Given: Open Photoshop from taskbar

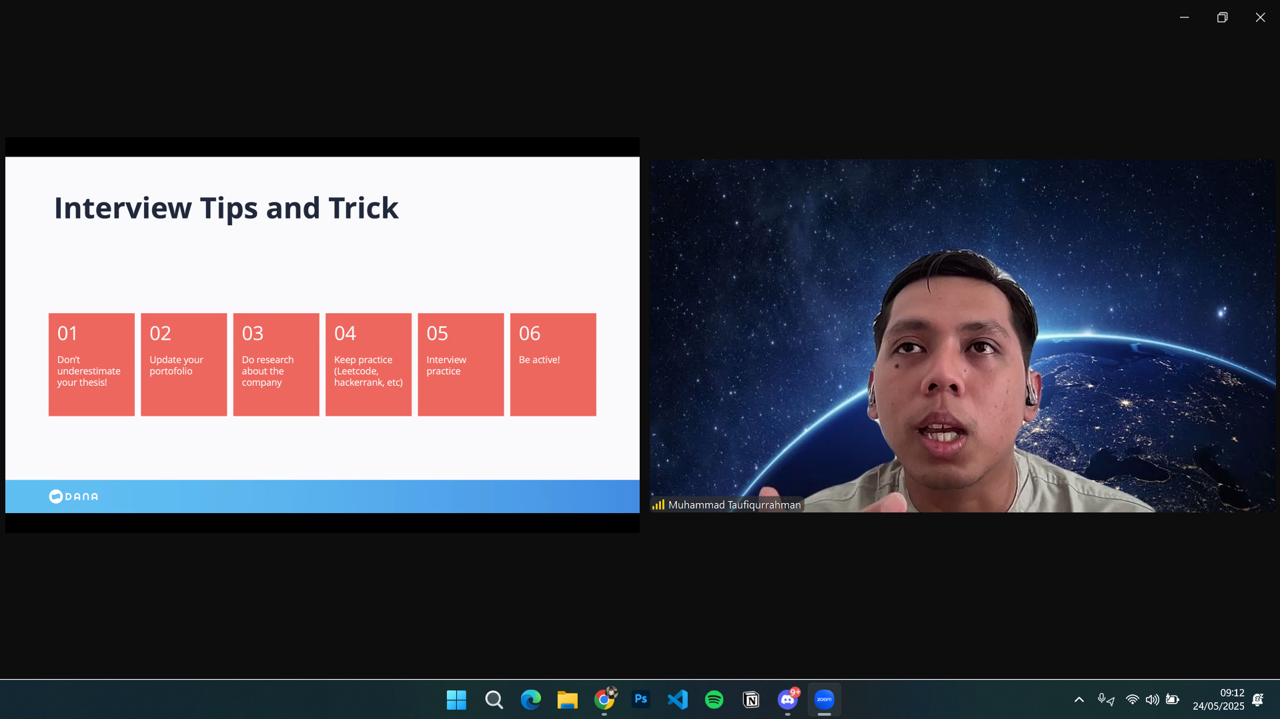Looking at the screenshot, I should click(x=641, y=700).
